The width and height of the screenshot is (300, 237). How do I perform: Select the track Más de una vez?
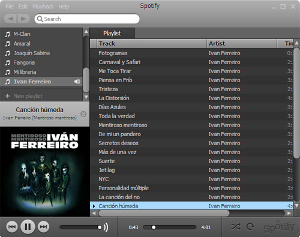click(x=191, y=152)
